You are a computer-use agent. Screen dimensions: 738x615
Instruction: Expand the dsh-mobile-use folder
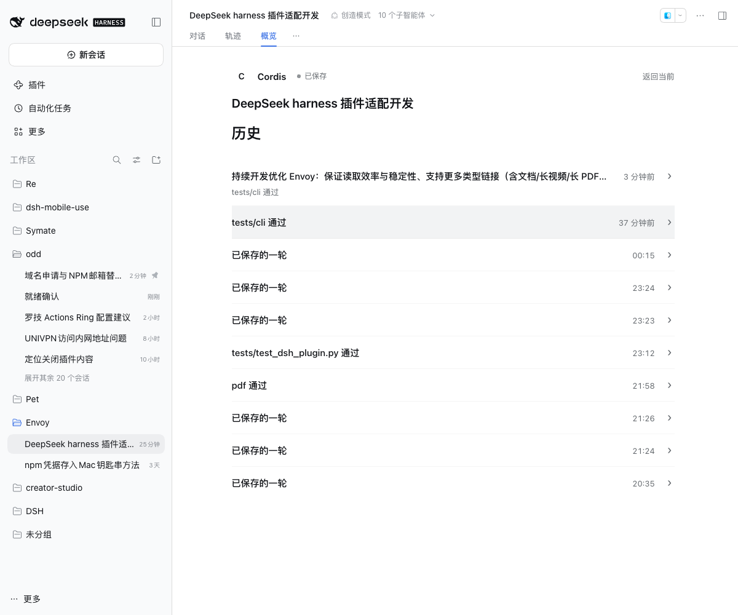(x=86, y=207)
